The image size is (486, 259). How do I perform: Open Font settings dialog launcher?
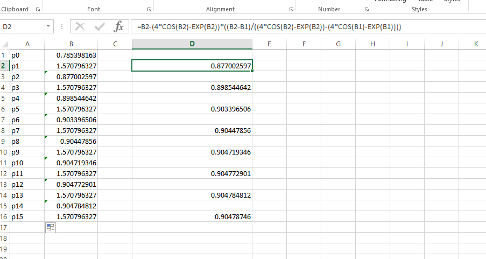pyautogui.click(x=149, y=10)
